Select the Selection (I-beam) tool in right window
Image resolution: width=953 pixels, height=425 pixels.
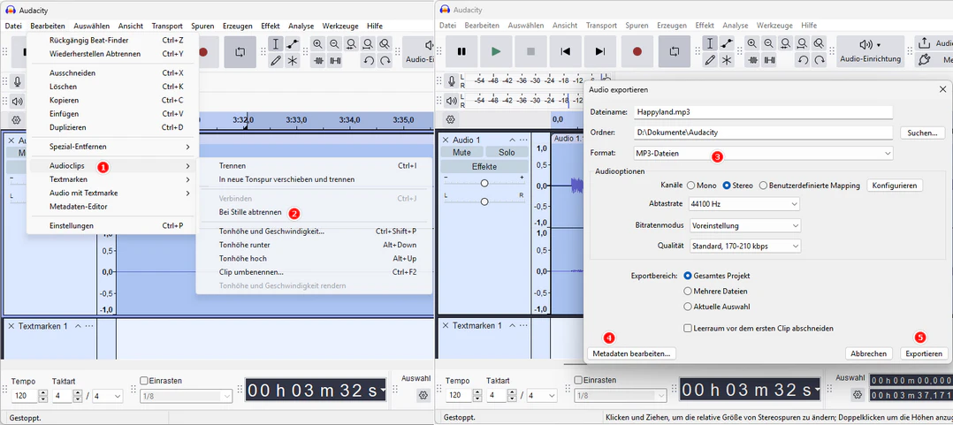[x=710, y=43]
